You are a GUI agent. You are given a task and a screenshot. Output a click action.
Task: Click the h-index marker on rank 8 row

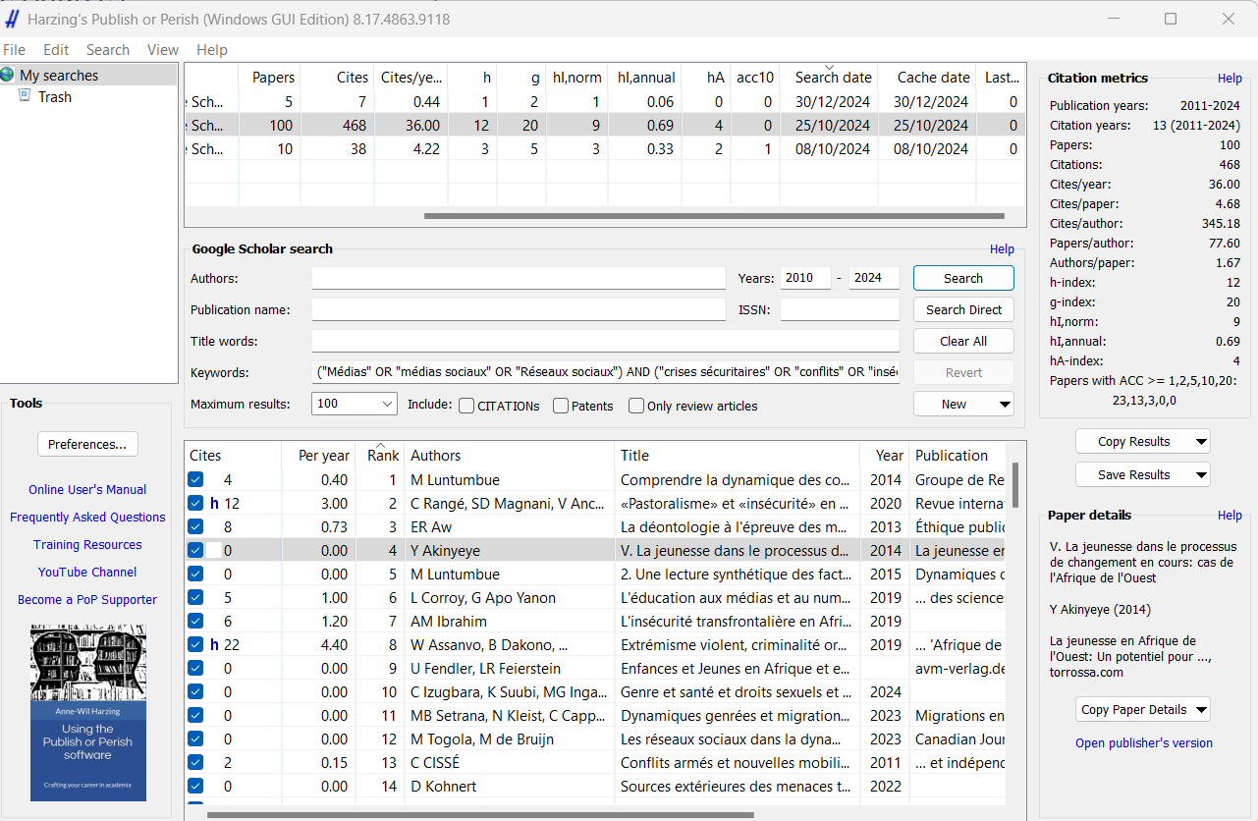coord(214,645)
